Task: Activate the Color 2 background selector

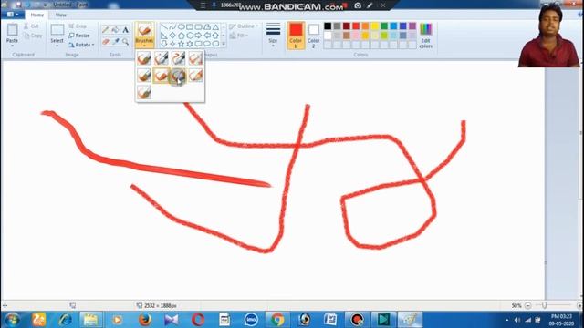Action: (x=314, y=36)
